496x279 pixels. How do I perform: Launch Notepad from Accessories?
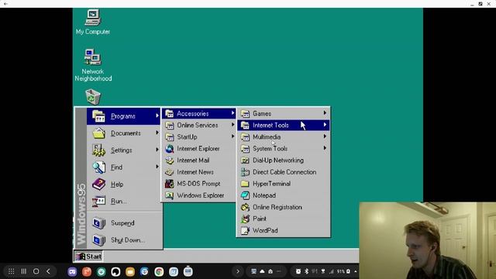284,195
